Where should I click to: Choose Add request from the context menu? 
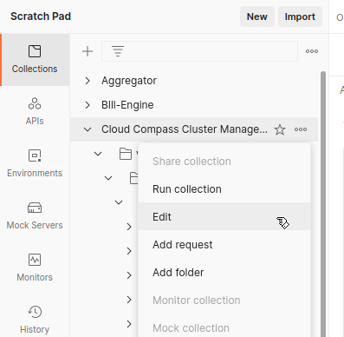point(224,245)
